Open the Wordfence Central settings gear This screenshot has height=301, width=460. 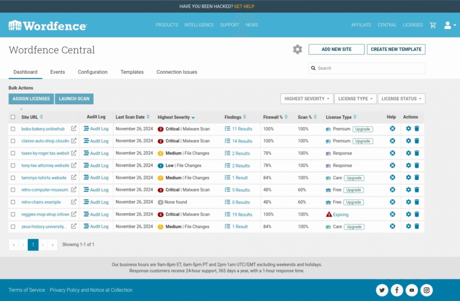297,49
